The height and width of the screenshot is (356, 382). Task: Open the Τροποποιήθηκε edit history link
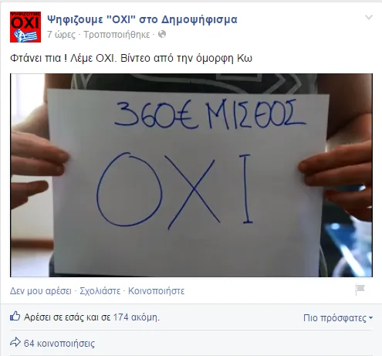click(x=117, y=35)
